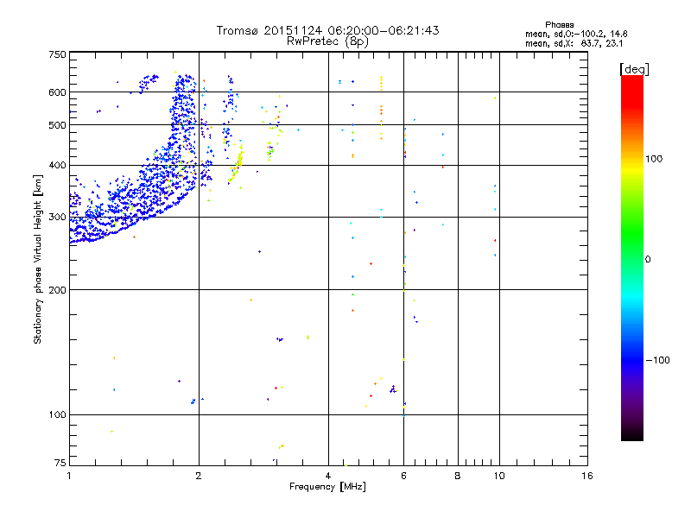
Task: Click the y-axis tick label '300'
Action: [57, 218]
